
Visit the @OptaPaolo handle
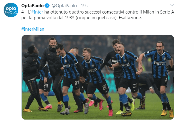pyautogui.click(x=64, y=6)
